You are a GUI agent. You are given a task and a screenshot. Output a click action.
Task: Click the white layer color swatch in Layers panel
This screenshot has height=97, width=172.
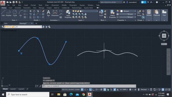81,11
